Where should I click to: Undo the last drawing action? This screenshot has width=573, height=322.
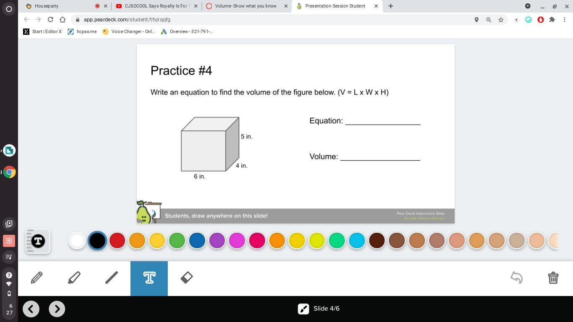pos(516,278)
